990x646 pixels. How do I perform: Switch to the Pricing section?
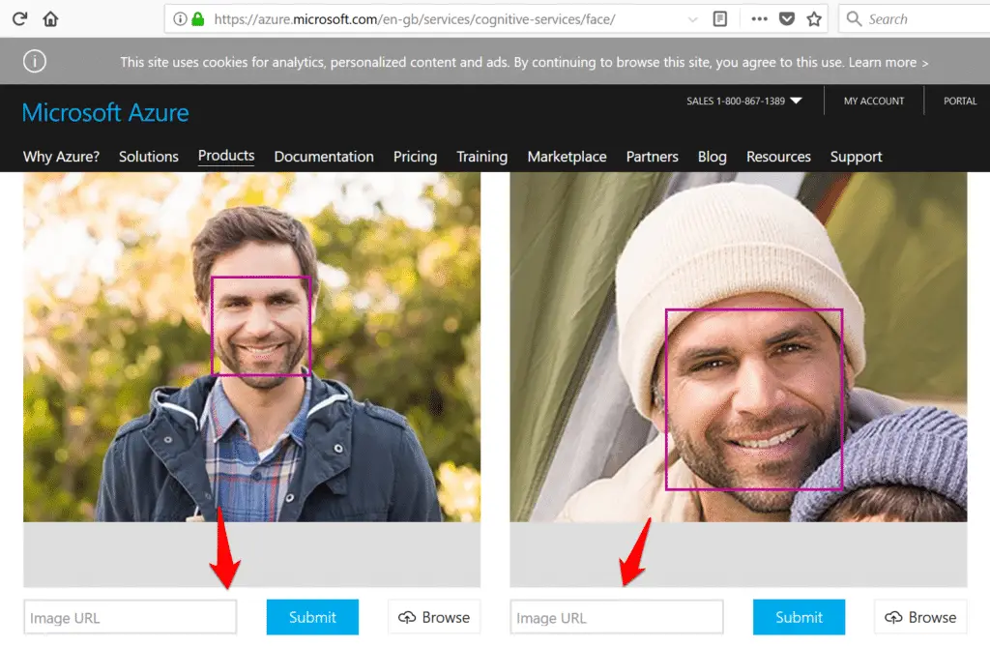(x=415, y=156)
